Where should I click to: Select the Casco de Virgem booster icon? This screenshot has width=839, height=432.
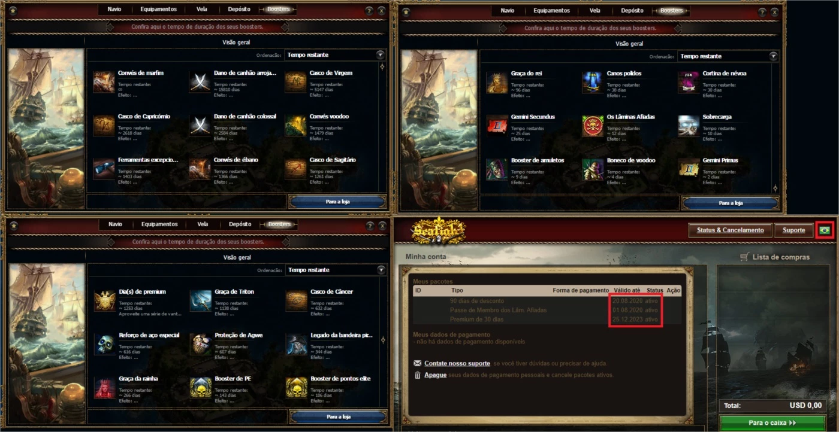click(x=295, y=82)
